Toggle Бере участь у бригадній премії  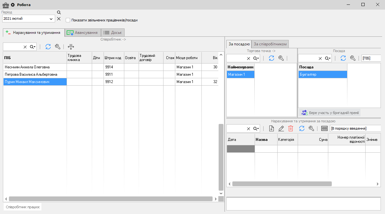click(x=330, y=113)
